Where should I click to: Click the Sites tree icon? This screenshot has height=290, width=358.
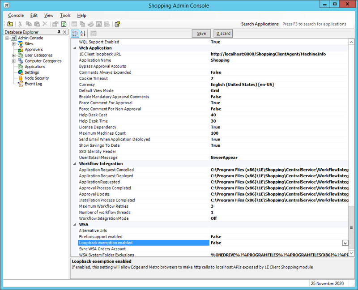21,44
